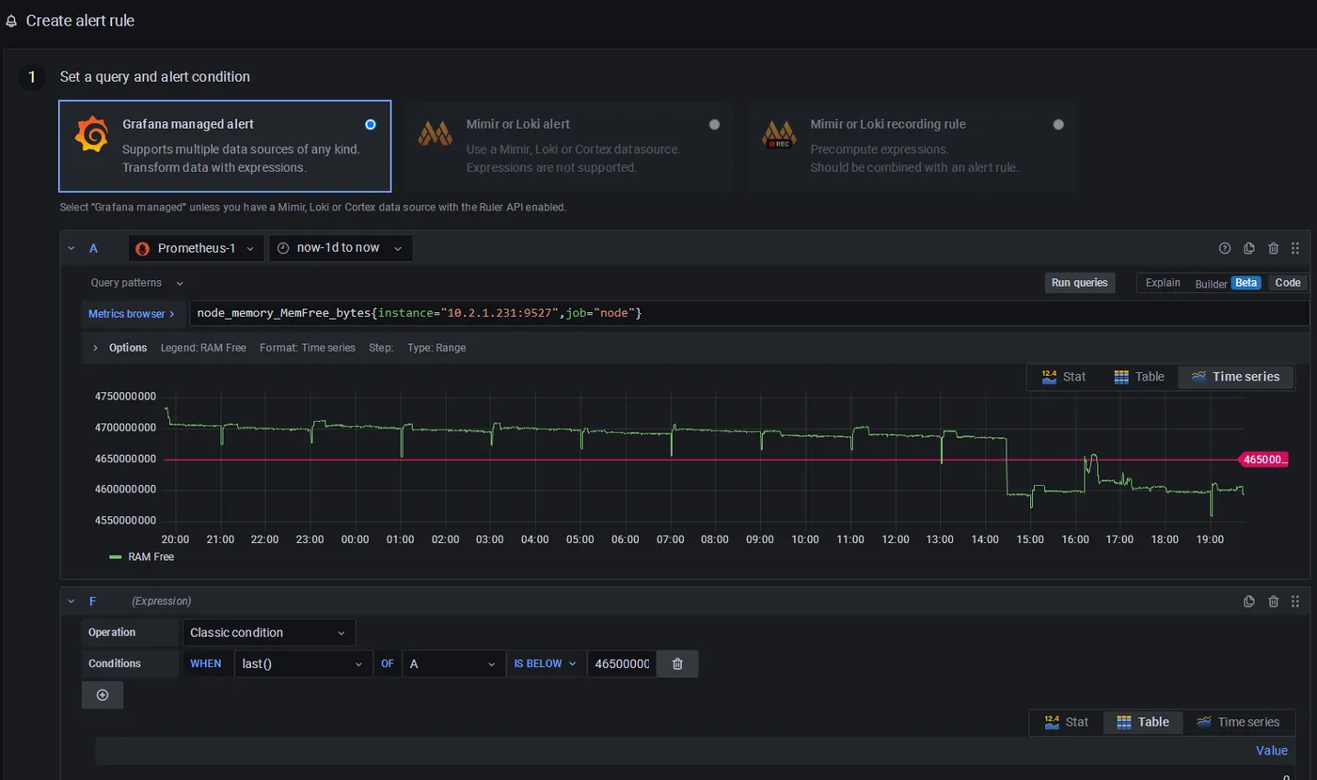Remove the condition with the trash button
Screen dimensions: 1317x780
tap(677, 663)
